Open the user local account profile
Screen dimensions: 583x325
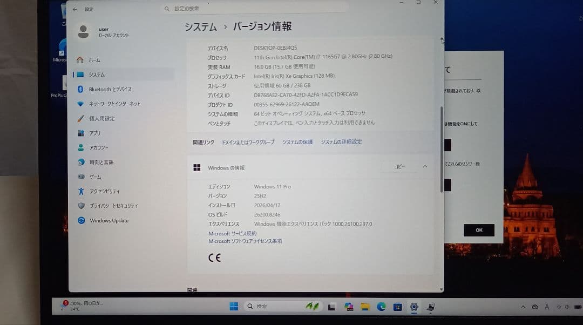103,32
